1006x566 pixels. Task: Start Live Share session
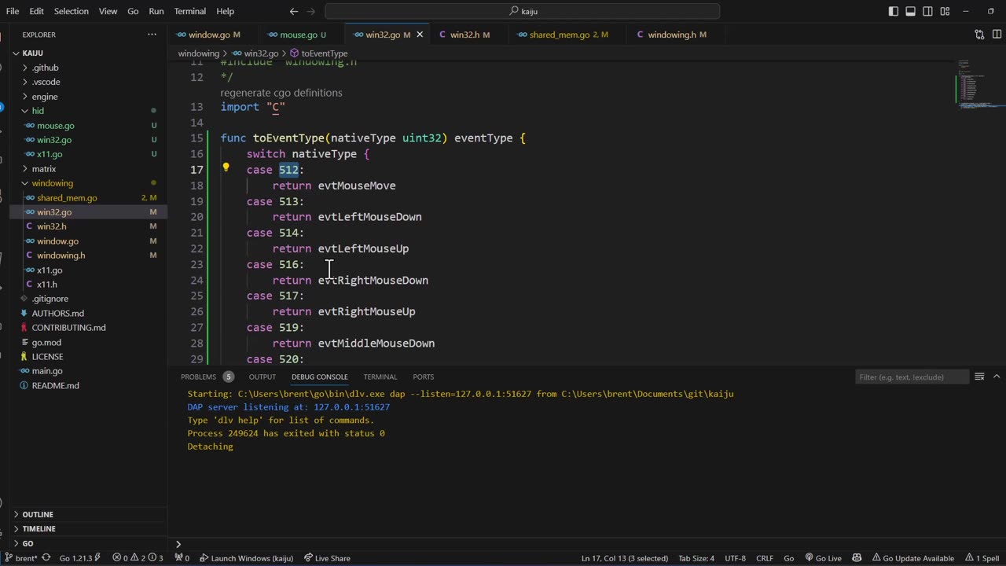coord(328,558)
